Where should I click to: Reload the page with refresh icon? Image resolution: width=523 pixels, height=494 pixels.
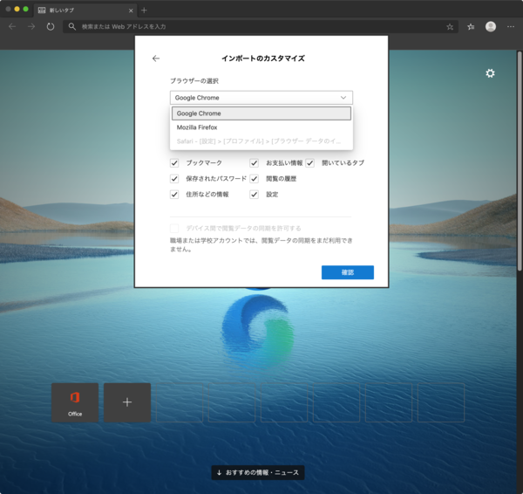tap(51, 26)
